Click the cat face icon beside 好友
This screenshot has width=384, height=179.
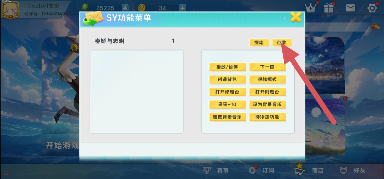tap(343, 170)
